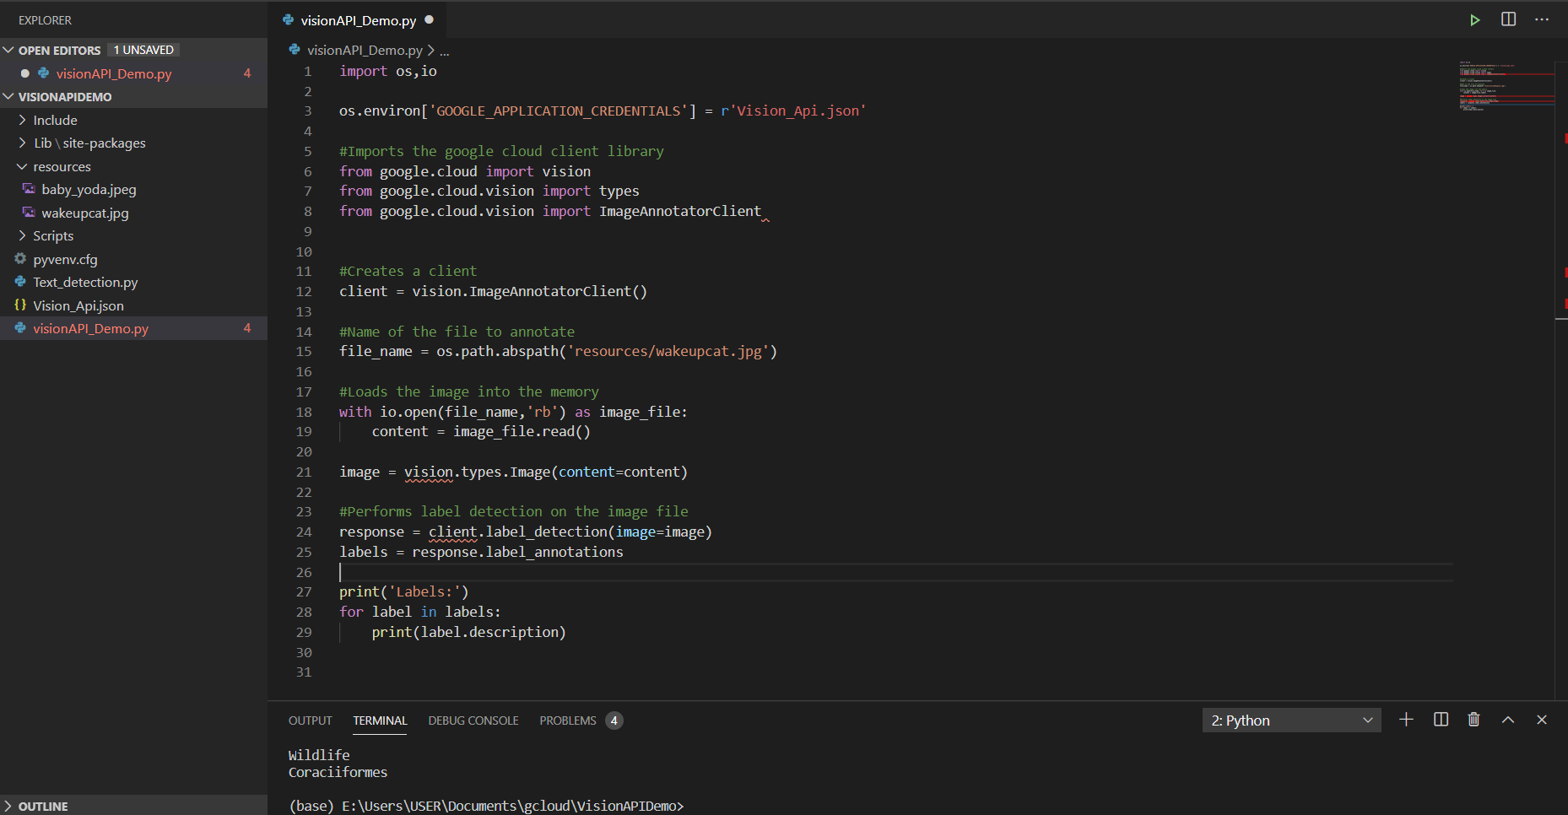Expand the OUTLINE section
The height and width of the screenshot is (815, 1568).
[x=8, y=807]
